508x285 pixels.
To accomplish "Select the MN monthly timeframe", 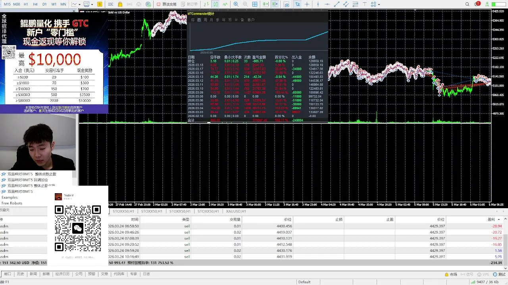I will 63,4.
